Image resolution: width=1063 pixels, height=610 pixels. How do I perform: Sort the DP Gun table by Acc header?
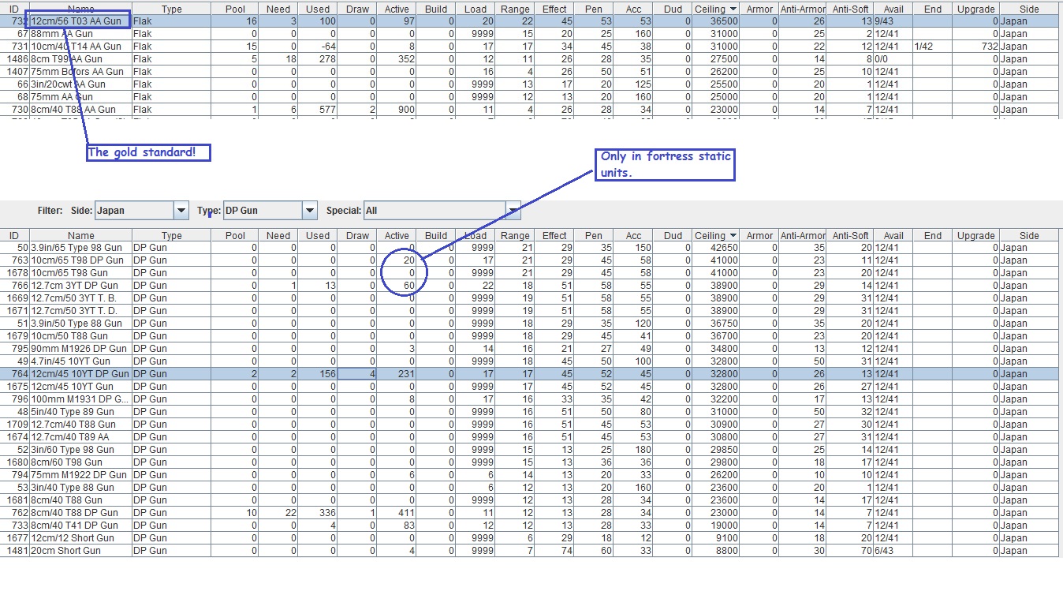(x=633, y=235)
